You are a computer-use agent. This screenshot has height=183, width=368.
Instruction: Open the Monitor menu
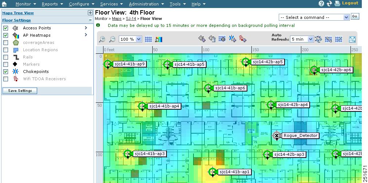(26, 4)
